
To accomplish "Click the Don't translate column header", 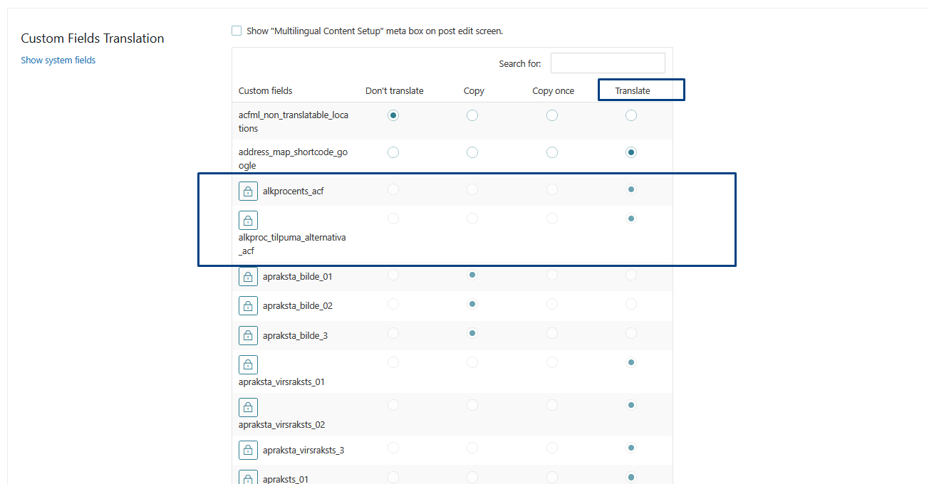I will pos(394,90).
